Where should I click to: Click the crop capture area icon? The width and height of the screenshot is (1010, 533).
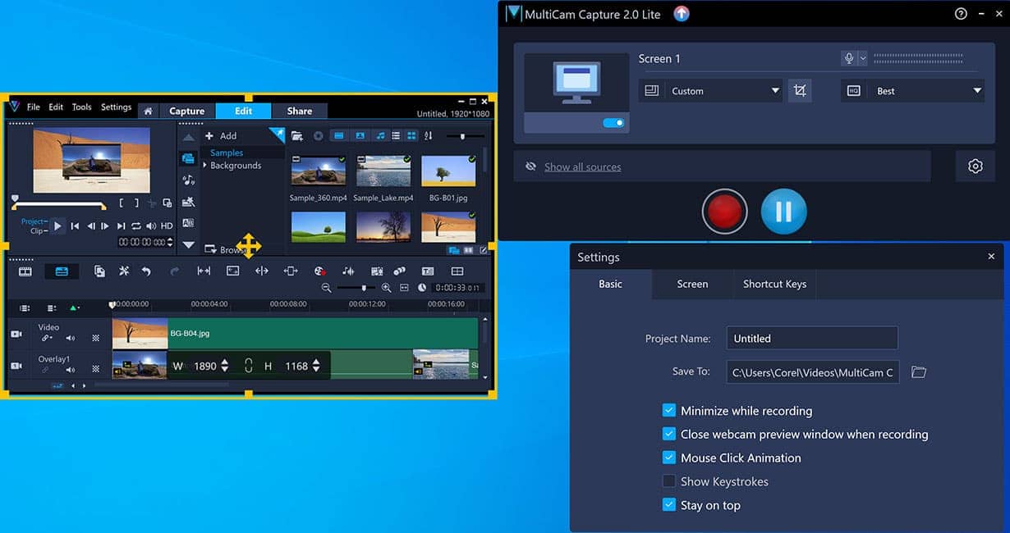(x=799, y=91)
